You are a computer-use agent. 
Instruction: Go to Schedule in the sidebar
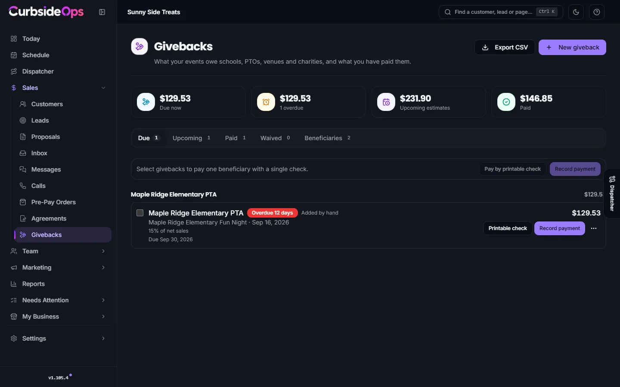tap(58, 55)
